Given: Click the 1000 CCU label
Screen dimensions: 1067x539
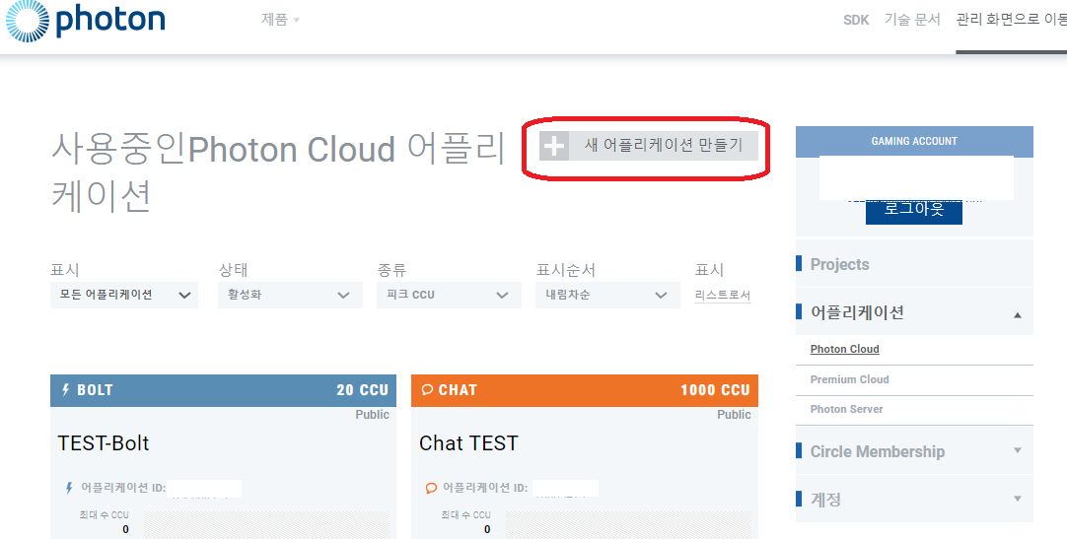Looking at the screenshot, I should coord(715,390).
